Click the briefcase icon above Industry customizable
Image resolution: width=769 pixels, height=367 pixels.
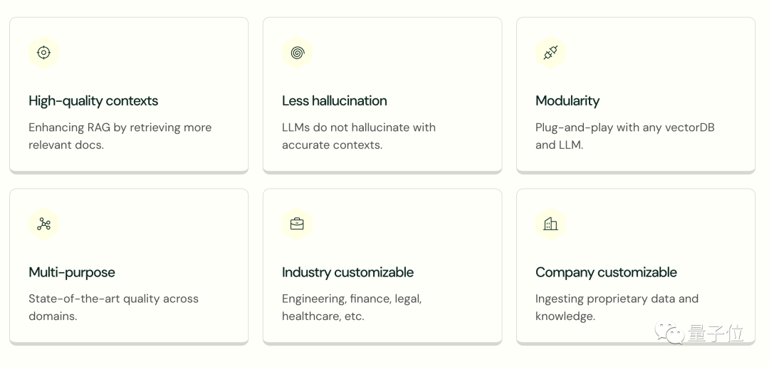(297, 224)
